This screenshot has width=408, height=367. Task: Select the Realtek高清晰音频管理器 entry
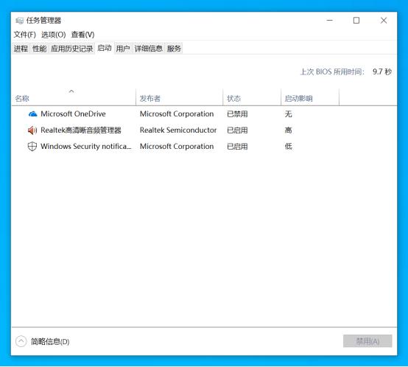81,130
